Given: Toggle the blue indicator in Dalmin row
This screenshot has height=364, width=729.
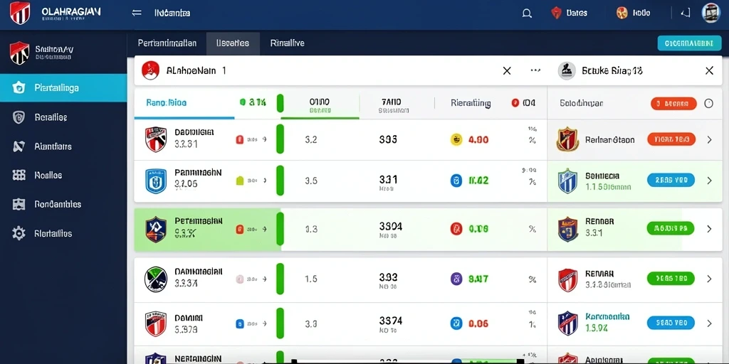Looking at the screenshot, I should (x=240, y=323).
